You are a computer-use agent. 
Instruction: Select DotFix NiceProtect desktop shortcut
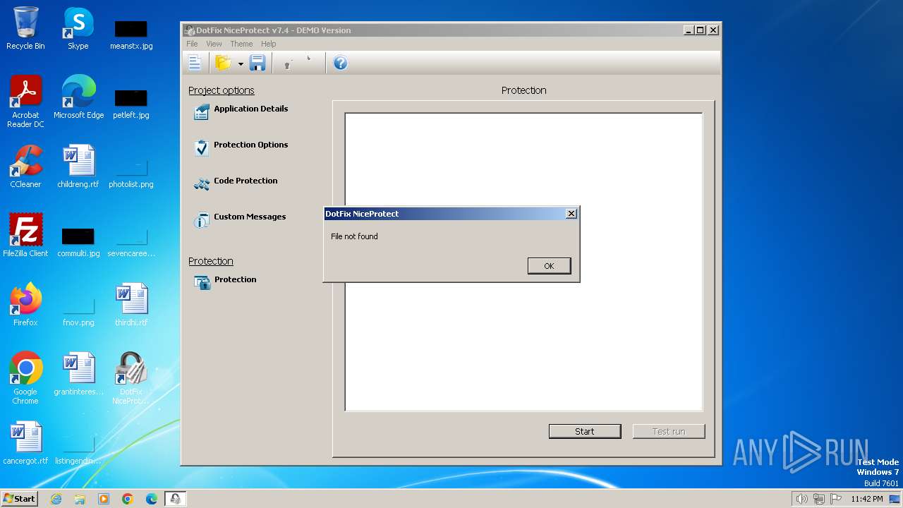point(131,378)
